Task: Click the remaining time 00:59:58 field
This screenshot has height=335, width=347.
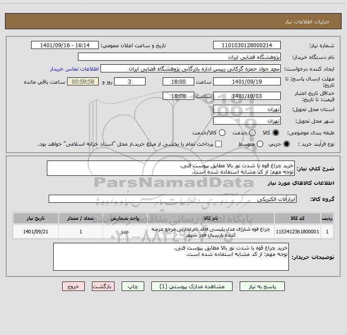Action: click(83, 81)
